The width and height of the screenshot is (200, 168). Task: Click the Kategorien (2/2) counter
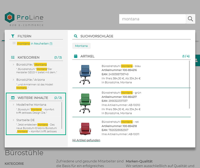point(58,57)
